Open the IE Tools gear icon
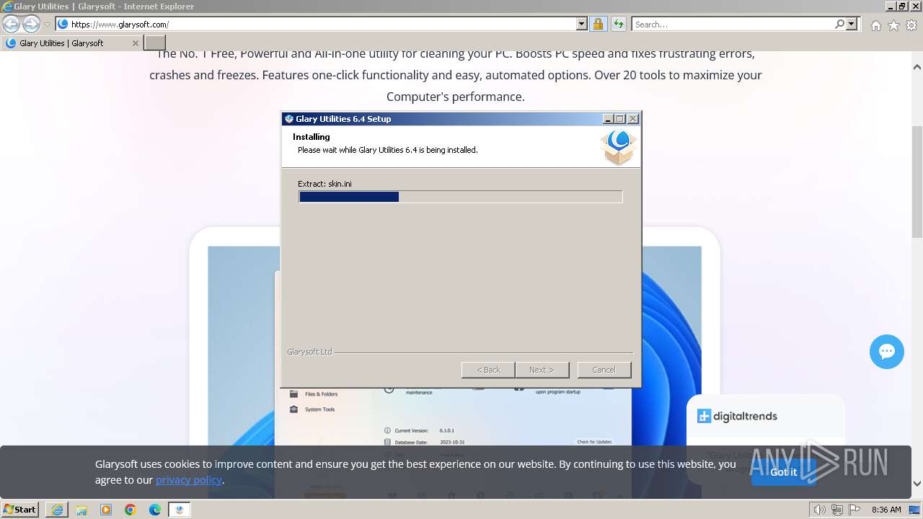The width and height of the screenshot is (923, 519). coord(911,25)
